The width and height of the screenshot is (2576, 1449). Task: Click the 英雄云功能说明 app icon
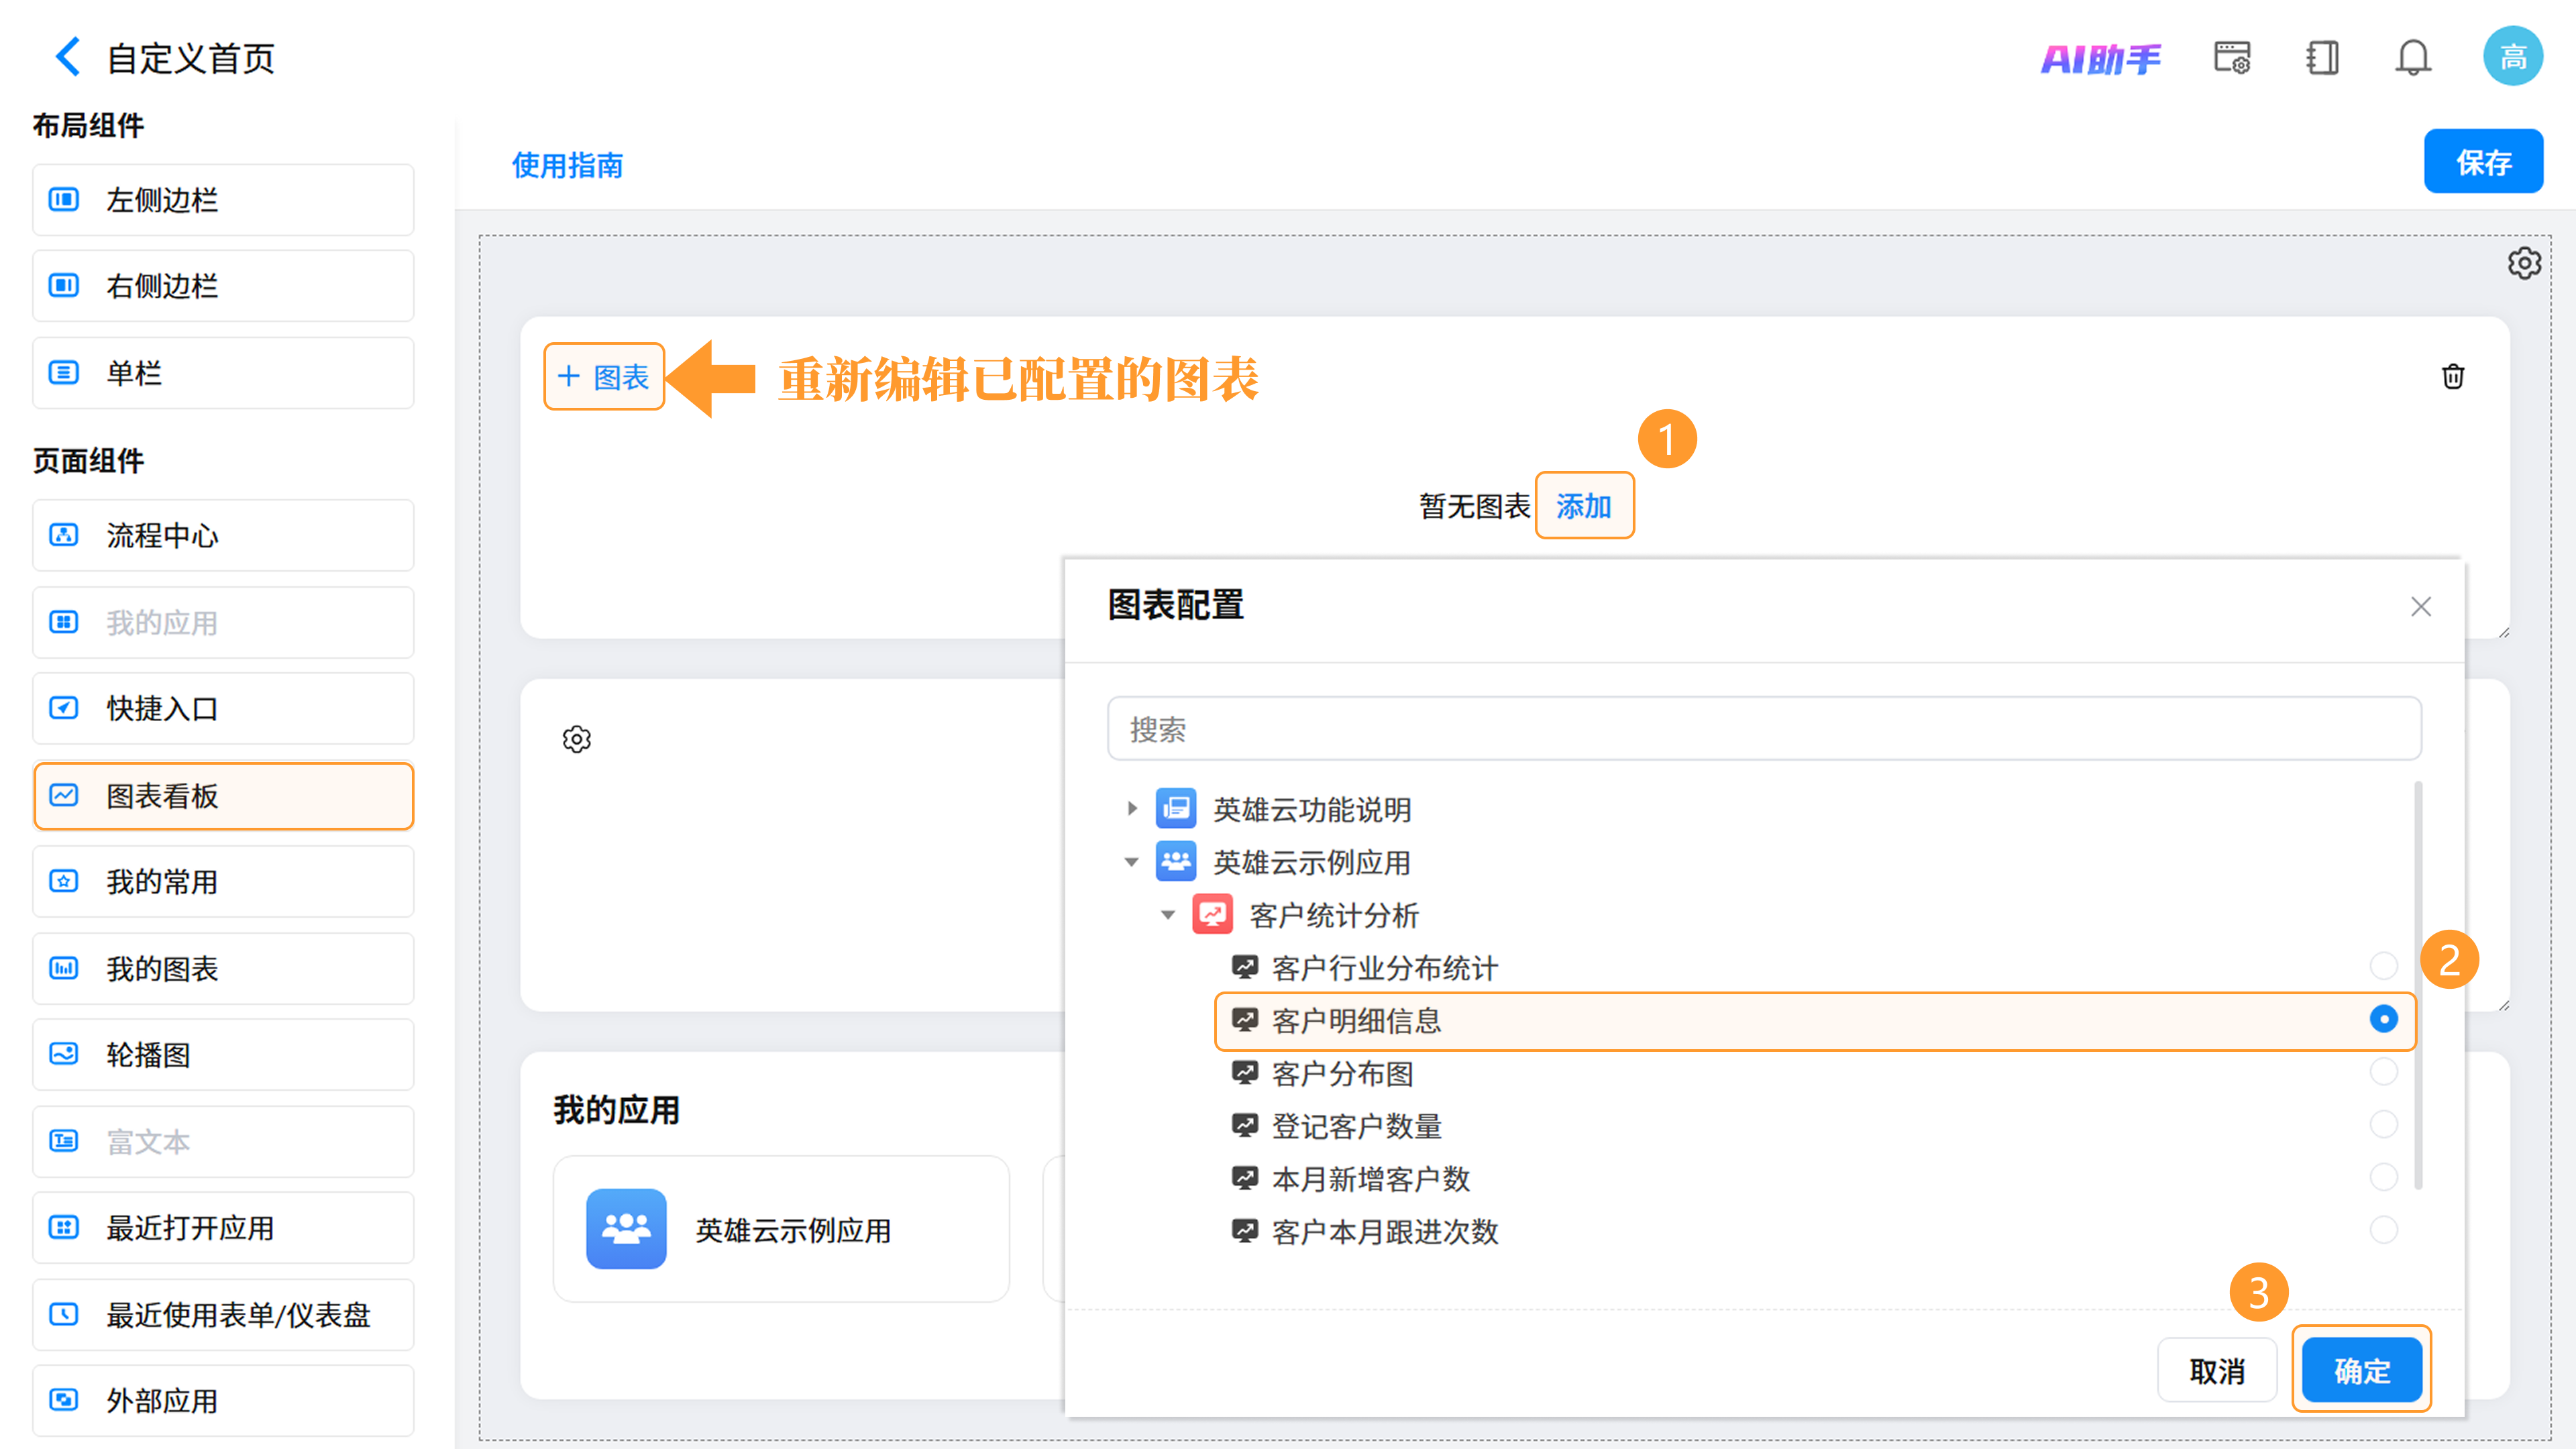point(1176,808)
